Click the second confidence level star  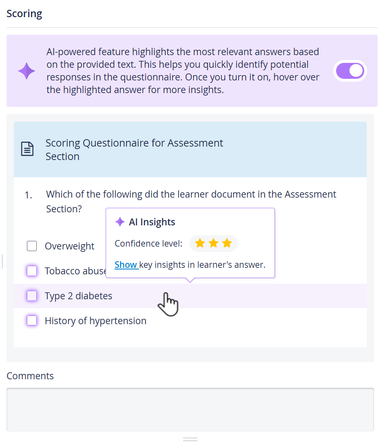[x=213, y=243]
